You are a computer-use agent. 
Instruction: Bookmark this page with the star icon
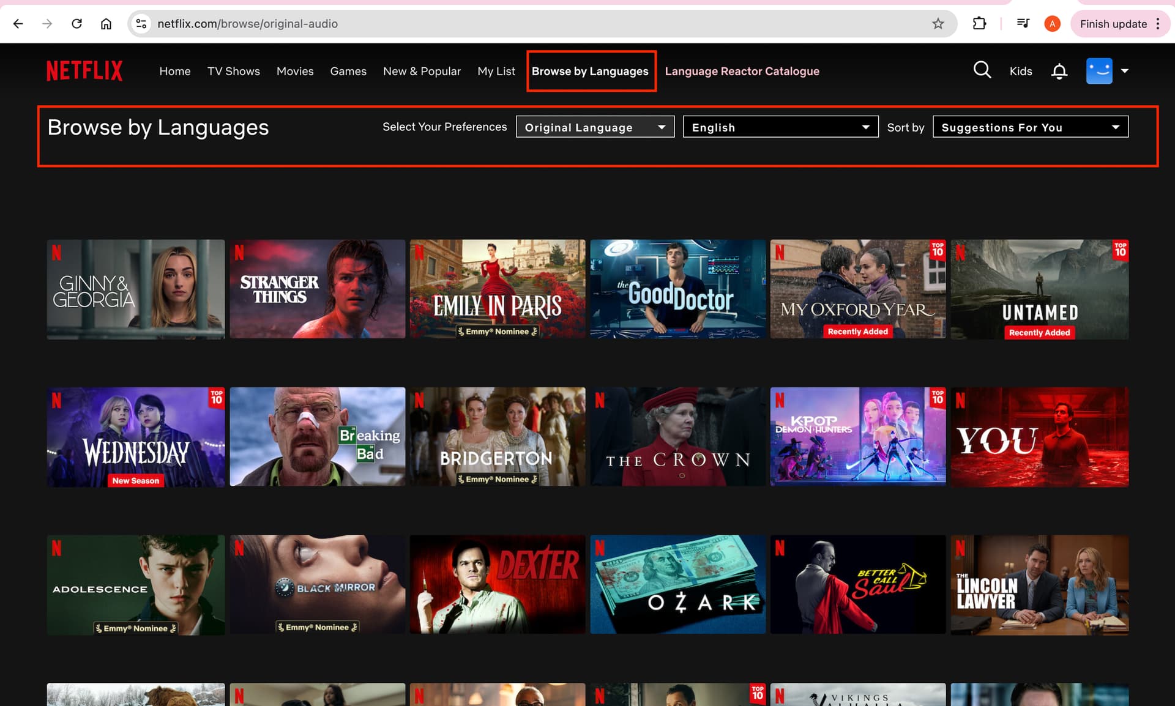tap(938, 24)
